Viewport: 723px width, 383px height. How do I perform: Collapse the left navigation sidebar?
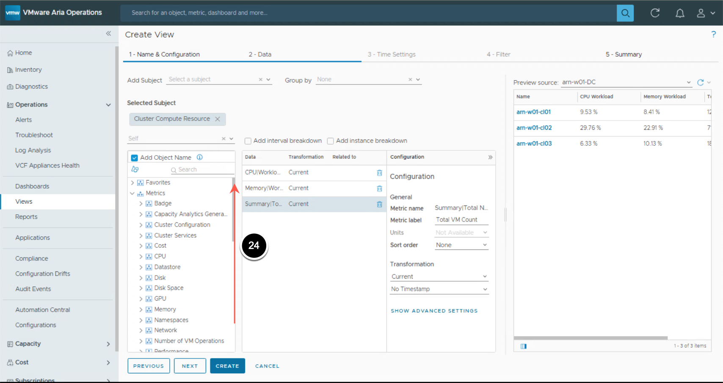click(x=108, y=33)
